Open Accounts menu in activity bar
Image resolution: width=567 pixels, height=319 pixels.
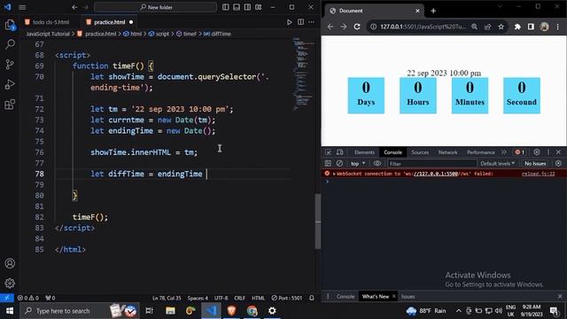pos(10,263)
